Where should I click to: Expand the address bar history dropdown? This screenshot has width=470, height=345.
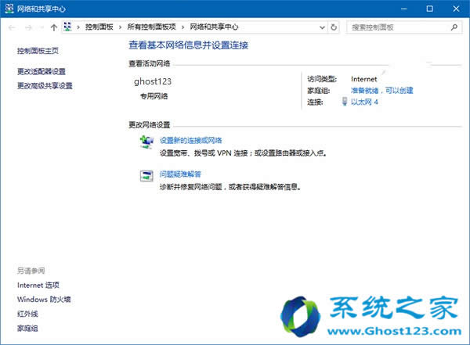321,27
